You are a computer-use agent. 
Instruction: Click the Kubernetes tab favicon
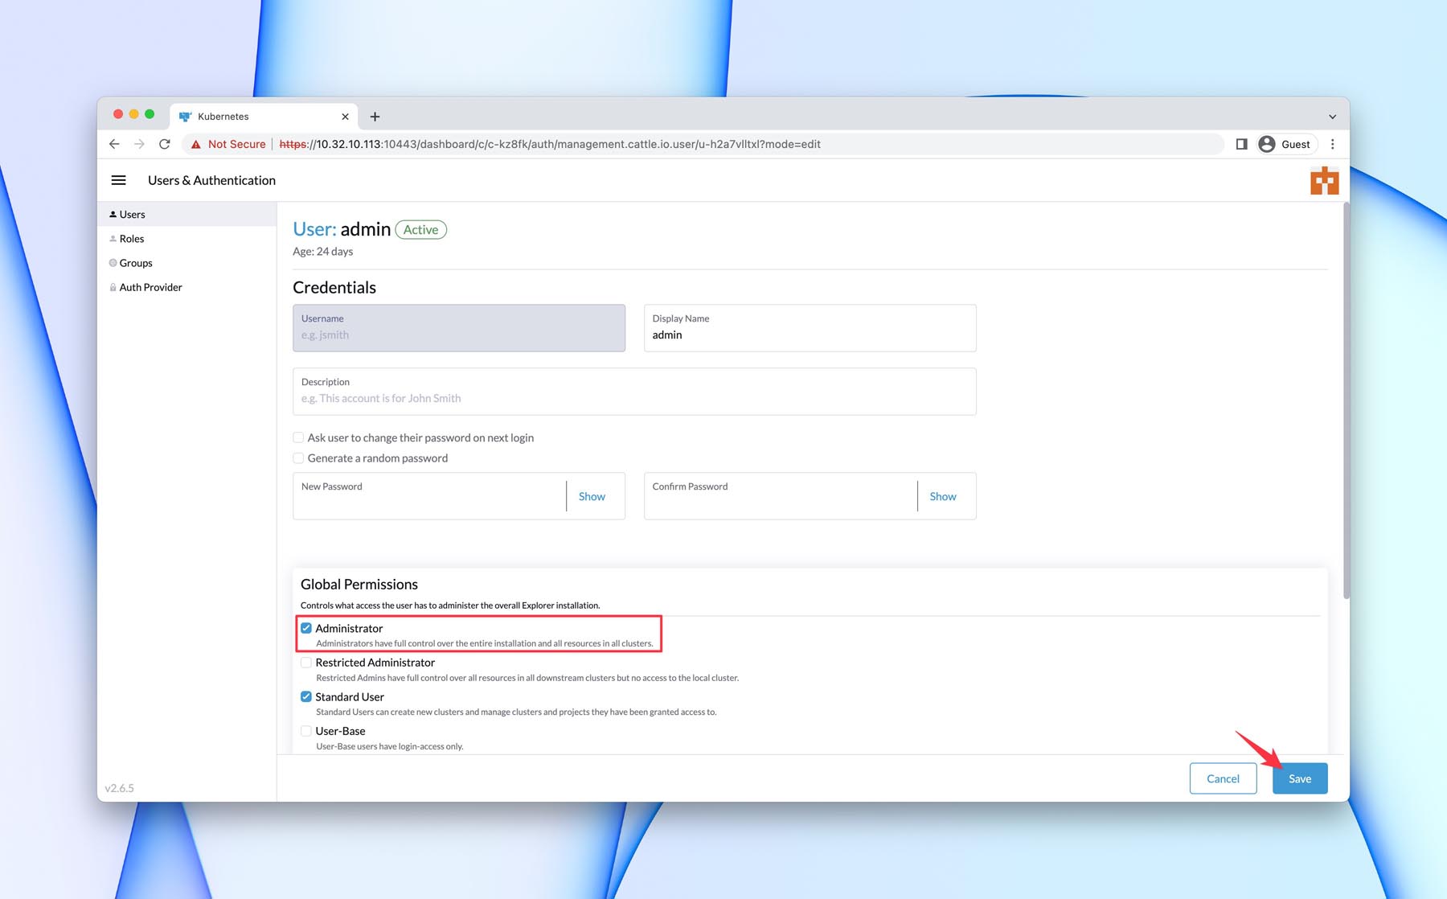(x=185, y=117)
